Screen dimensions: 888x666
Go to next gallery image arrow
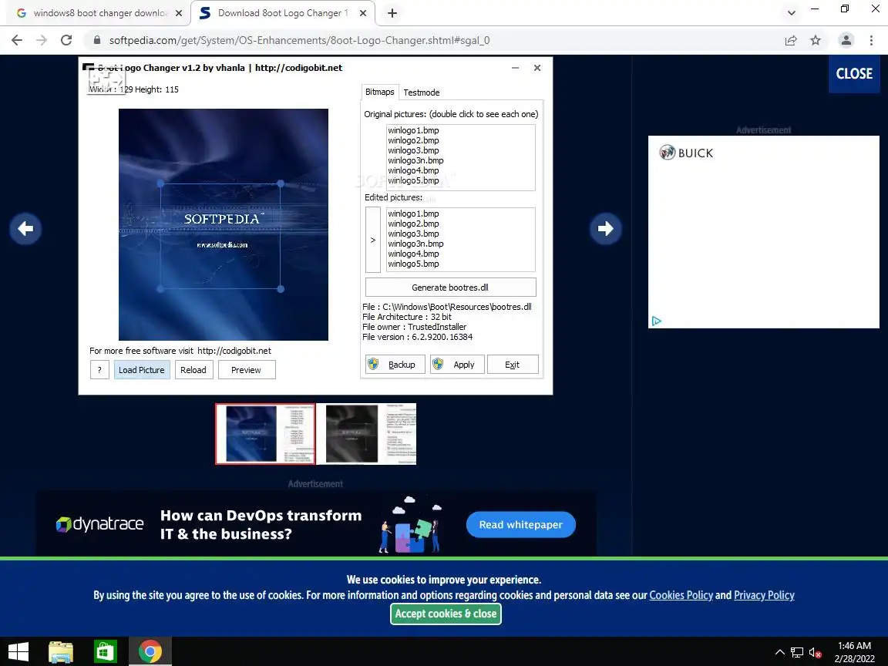click(605, 229)
